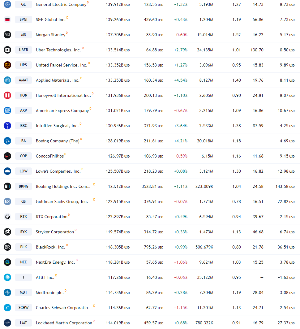Viewport: 300px width, 329px height.
Task: Click Goldman Sachs relative volume 0.78
Action: [237, 201]
